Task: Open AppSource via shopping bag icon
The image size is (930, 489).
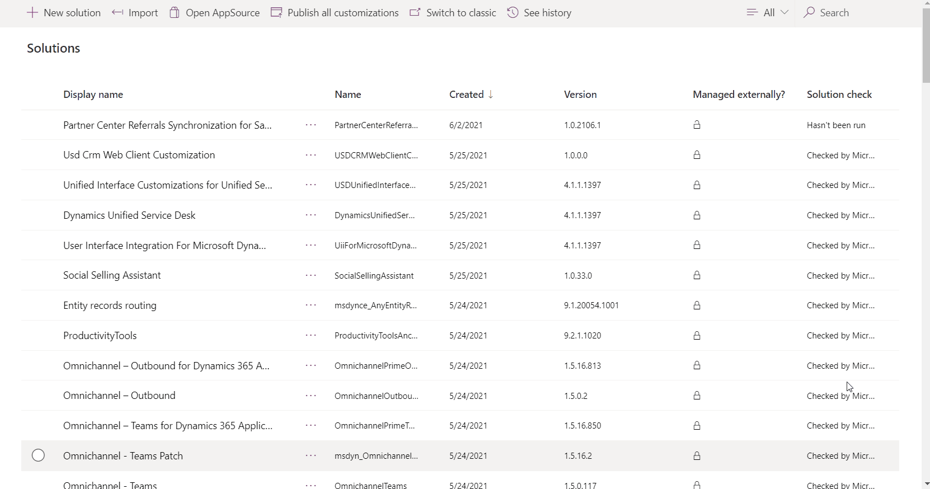Action: pos(175,13)
